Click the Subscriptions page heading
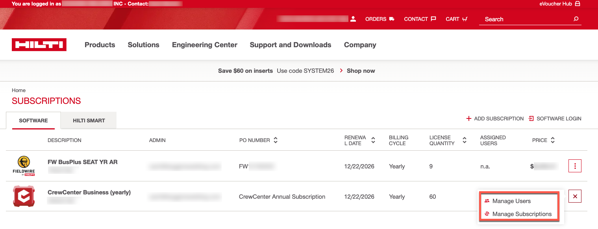Viewport: 598px width, 229px height. point(46,101)
